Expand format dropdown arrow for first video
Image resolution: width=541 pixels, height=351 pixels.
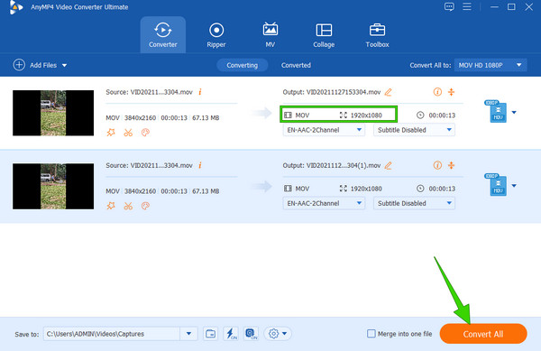(x=514, y=112)
